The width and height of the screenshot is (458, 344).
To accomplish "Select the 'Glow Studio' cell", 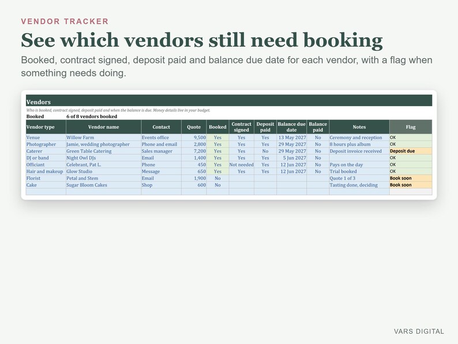I will click(103, 171).
